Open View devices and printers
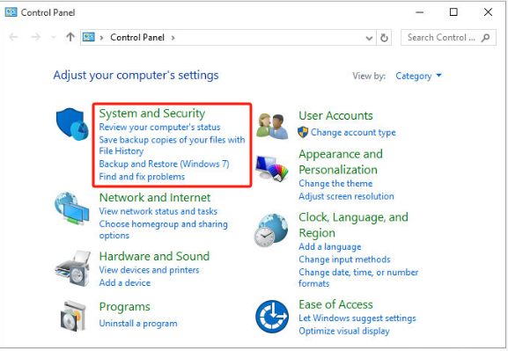 tap(149, 270)
